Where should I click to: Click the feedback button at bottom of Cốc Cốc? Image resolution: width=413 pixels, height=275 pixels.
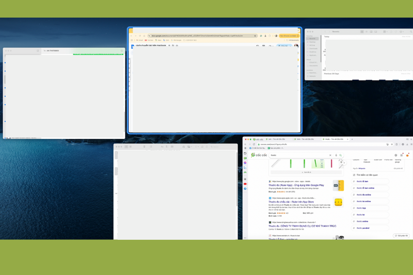point(401,235)
